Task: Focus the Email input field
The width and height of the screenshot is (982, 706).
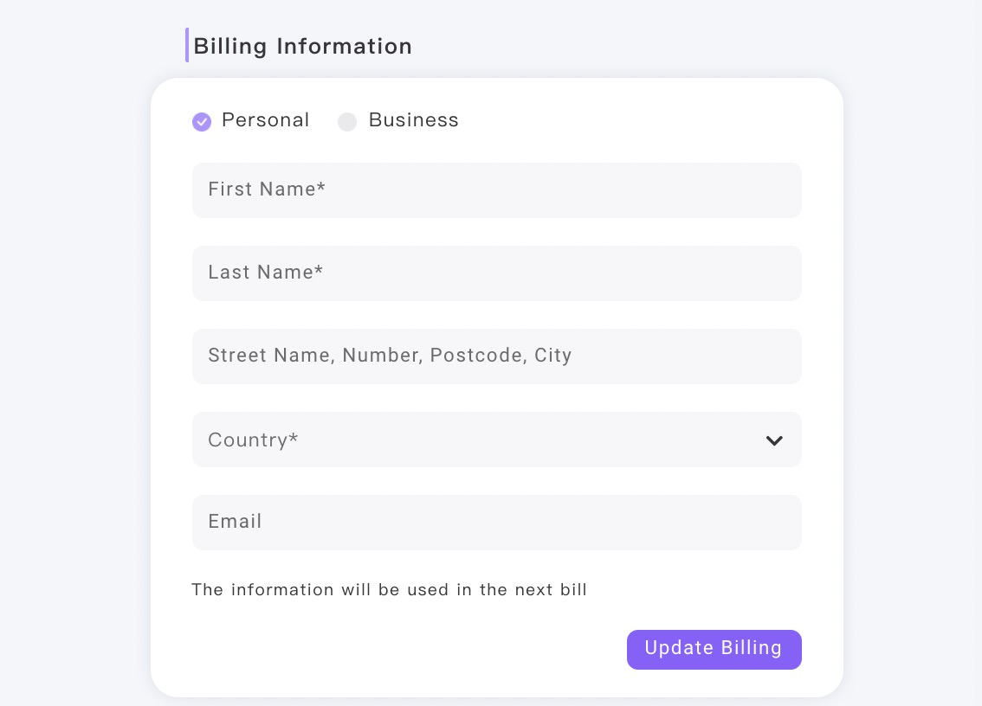Action: coord(497,523)
